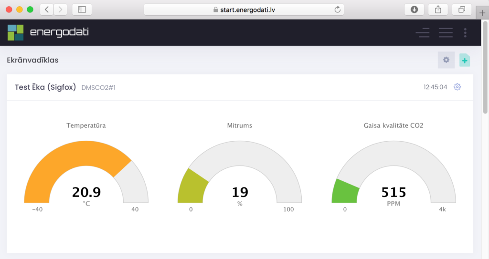Image resolution: width=489 pixels, height=259 pixels.
Task: Add new dashboard with plus document icon
Action: coord(465,60)
